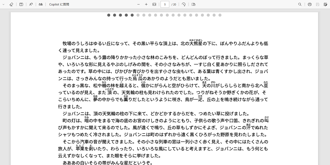Toggle fit to width
This screenshot has height=165, width=330.
(x=154, y=5)
